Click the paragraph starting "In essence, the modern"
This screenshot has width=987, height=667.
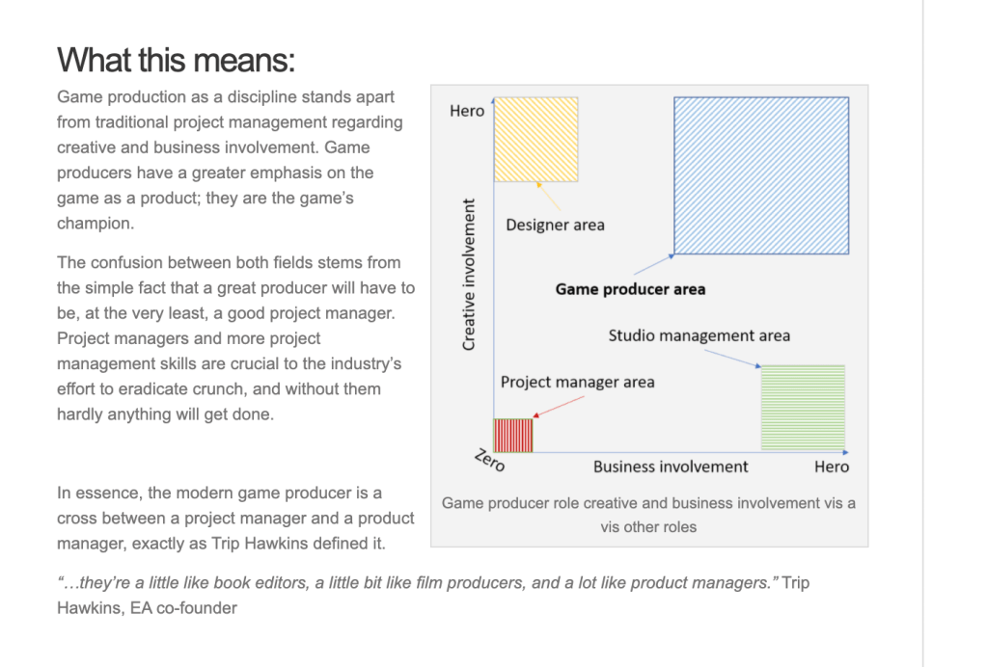pos(235,518)
